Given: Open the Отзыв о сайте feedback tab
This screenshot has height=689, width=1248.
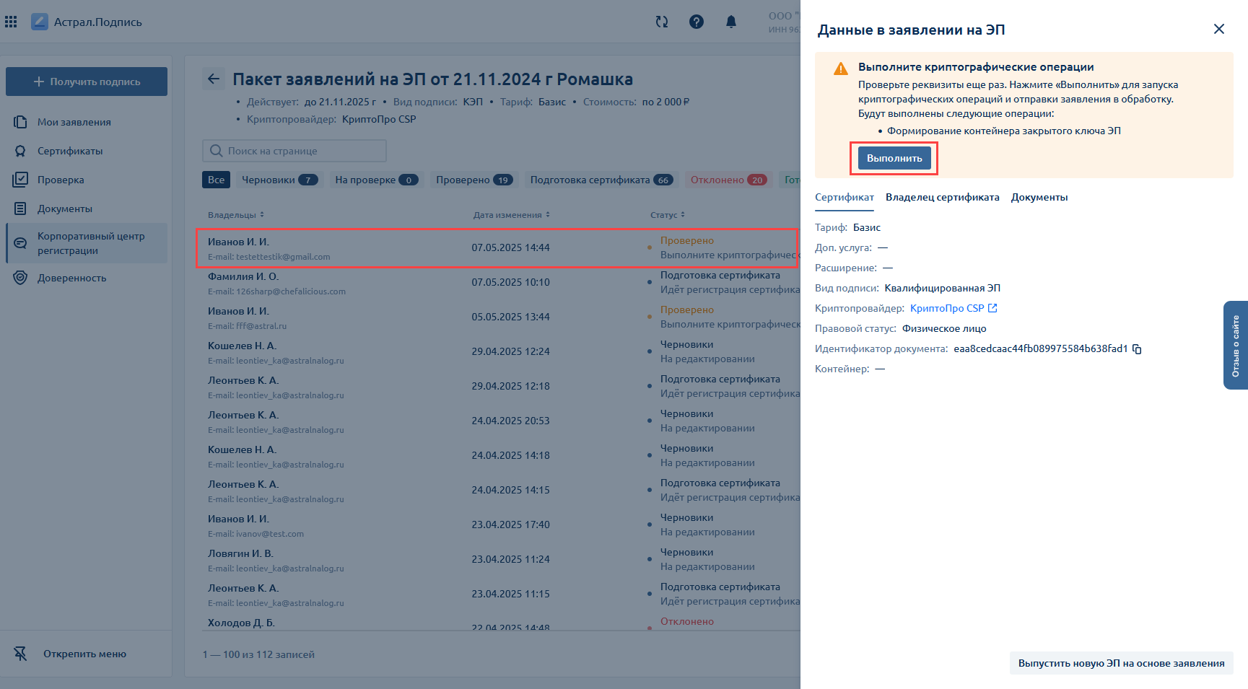Looking at the screenshot, I should click(1236, 345).
